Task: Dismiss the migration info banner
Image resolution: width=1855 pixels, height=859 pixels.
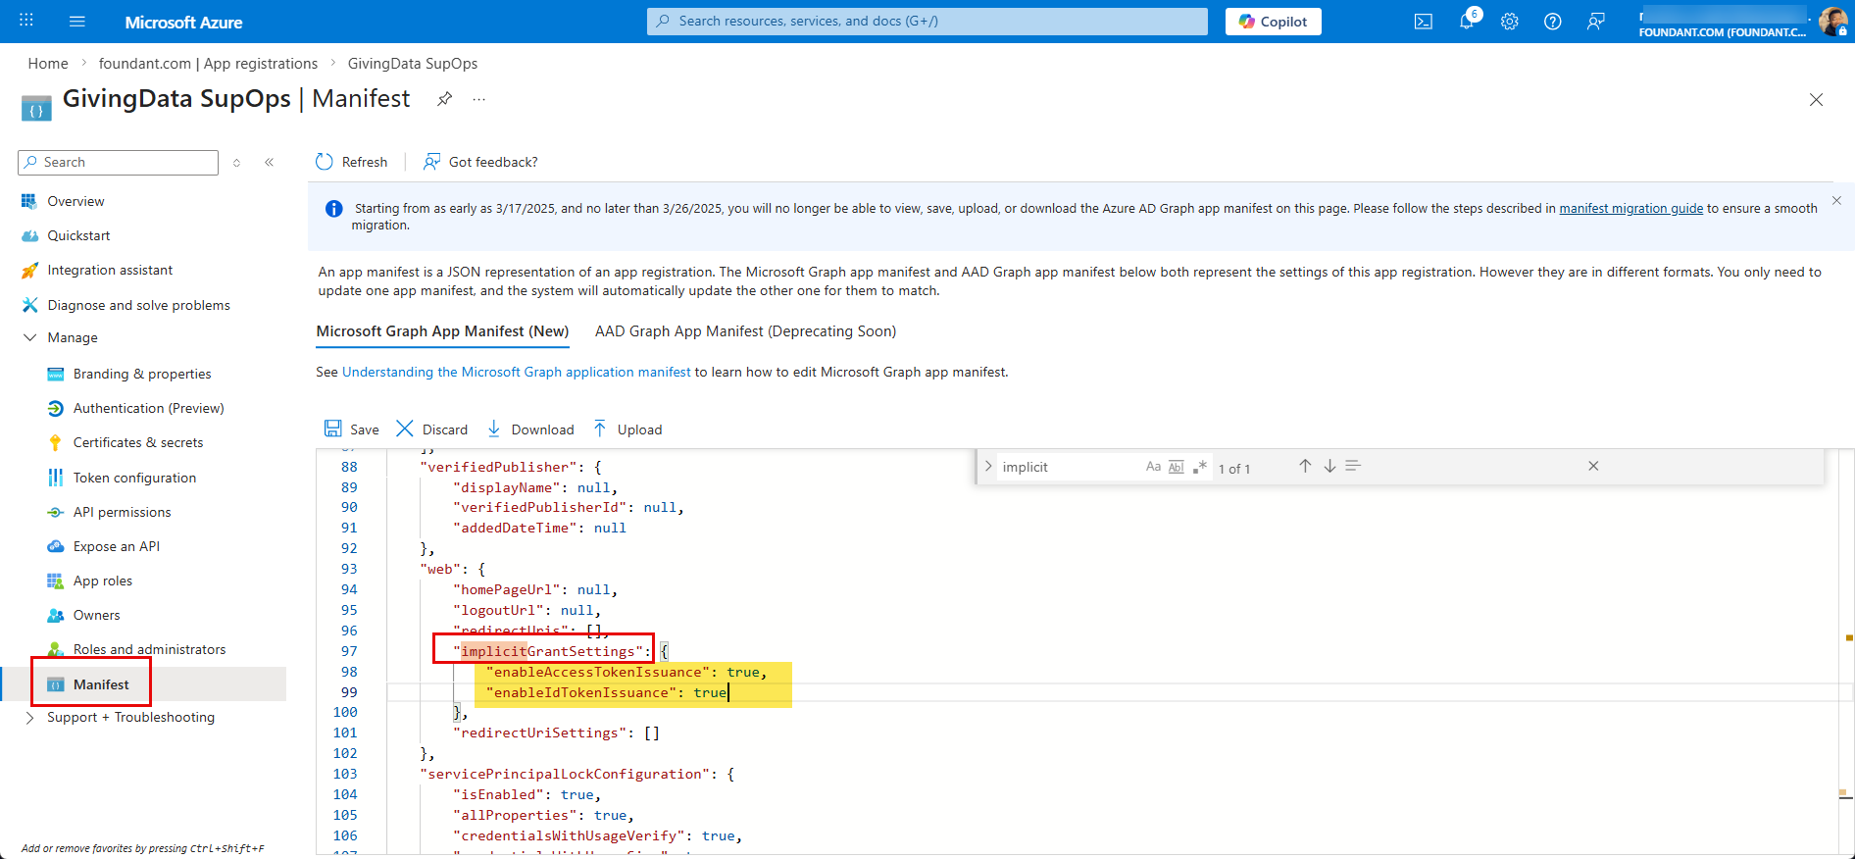Action: (x=1836, y=201)
